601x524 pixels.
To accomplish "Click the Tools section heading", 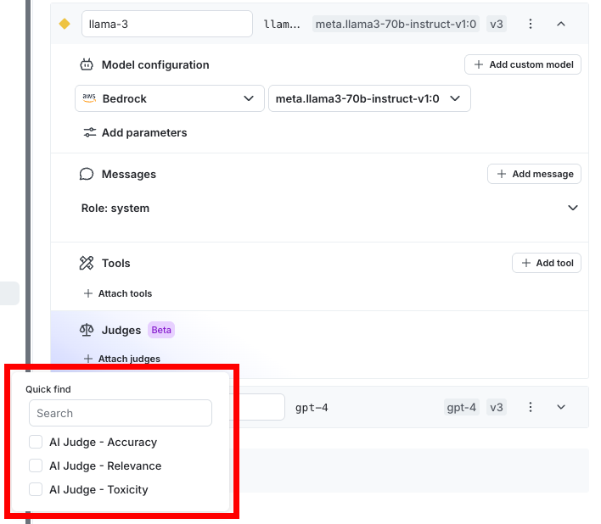I will click(x=115, y=264).
